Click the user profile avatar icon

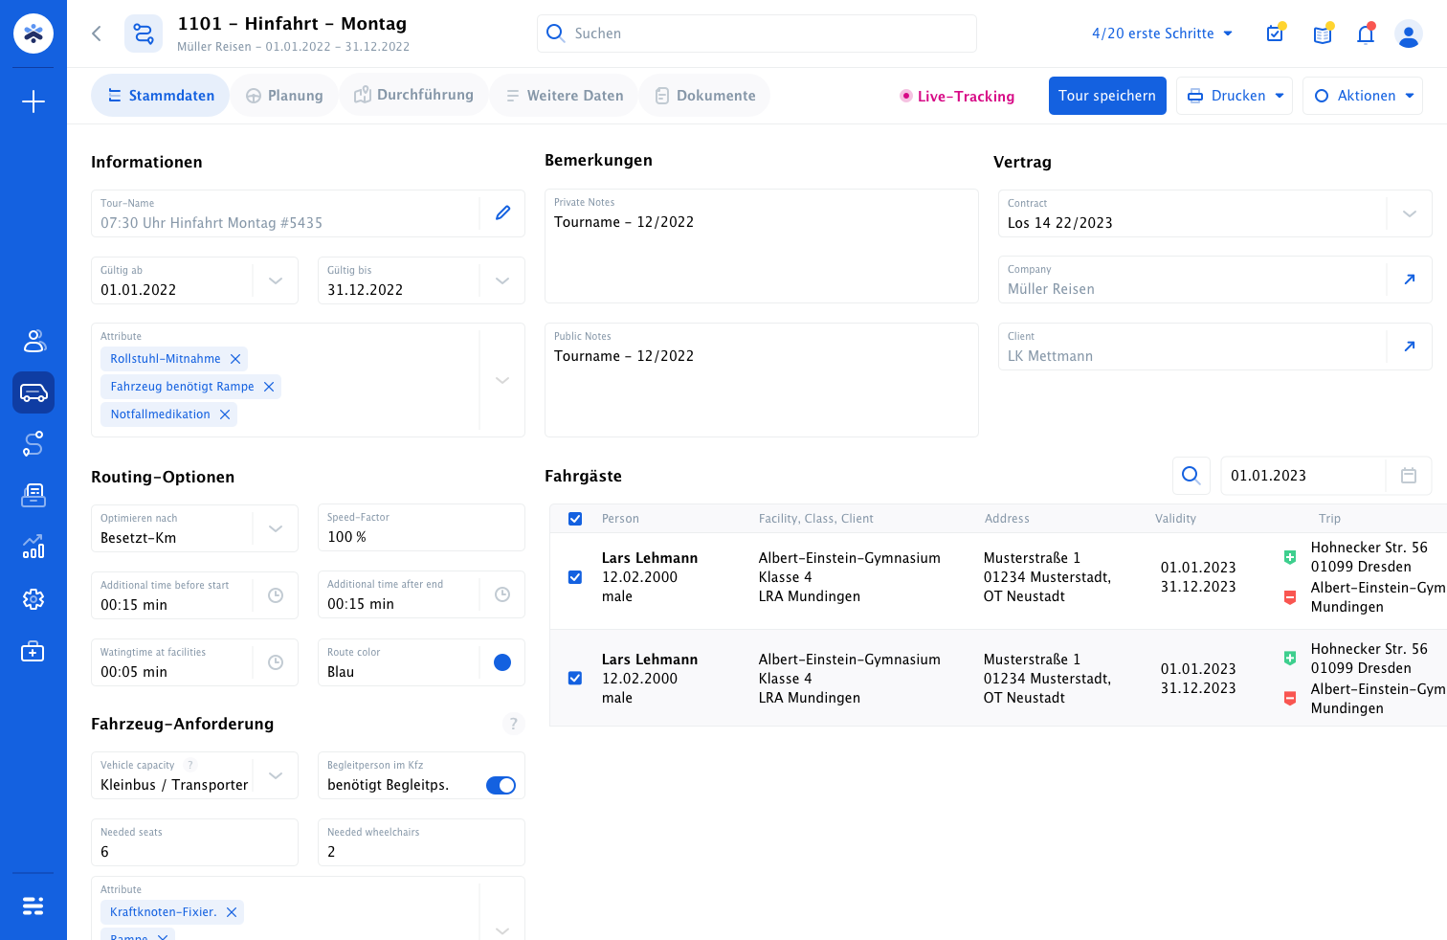click(x=1409, y=34)
